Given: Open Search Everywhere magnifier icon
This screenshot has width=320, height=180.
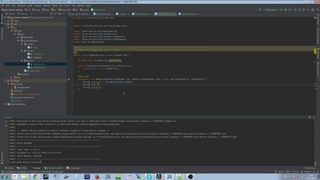Looking at the screenshot, I should (318, 9).
